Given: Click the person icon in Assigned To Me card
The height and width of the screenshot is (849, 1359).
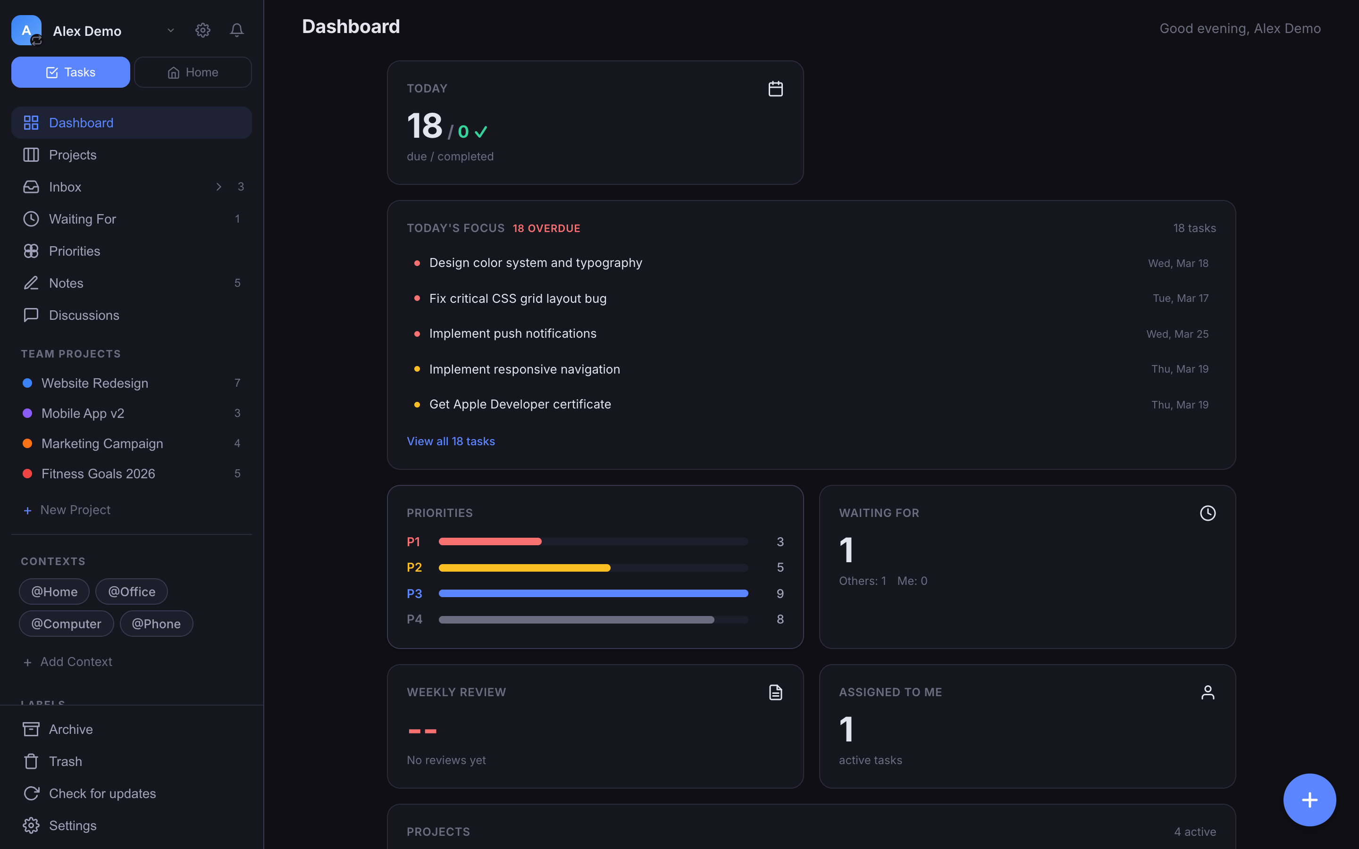Looking at the screenshot, I should (x=1208, y=692).
